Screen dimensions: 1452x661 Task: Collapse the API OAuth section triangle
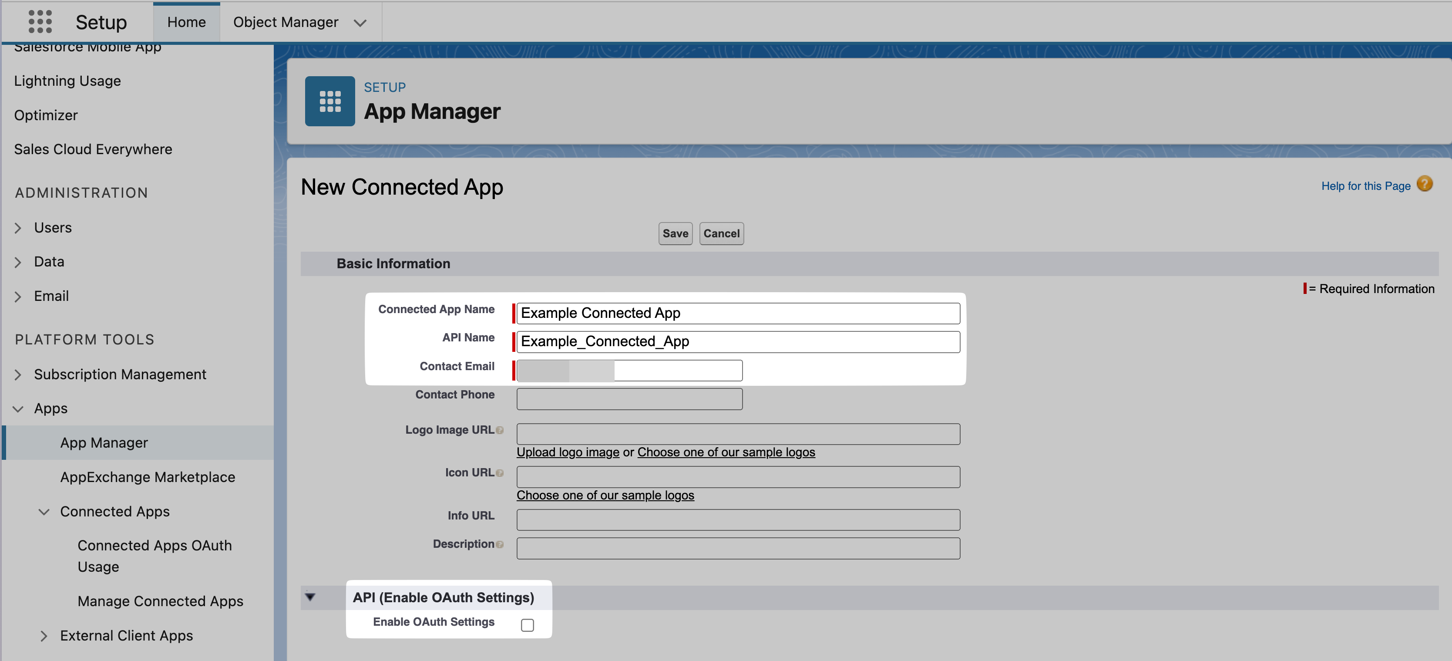point(310,597)
